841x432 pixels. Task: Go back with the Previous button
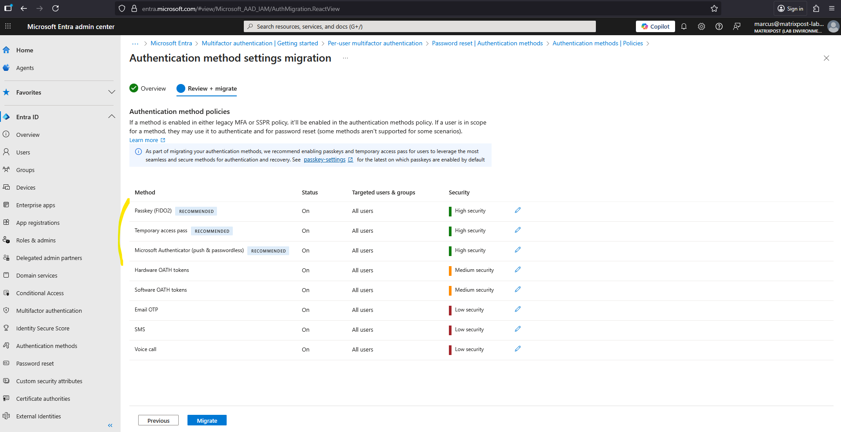pyautogui.click(x=158, y=421)
